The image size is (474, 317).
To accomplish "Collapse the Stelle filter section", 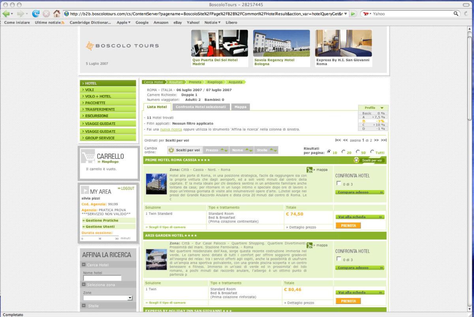I will [x=84, y=306].
